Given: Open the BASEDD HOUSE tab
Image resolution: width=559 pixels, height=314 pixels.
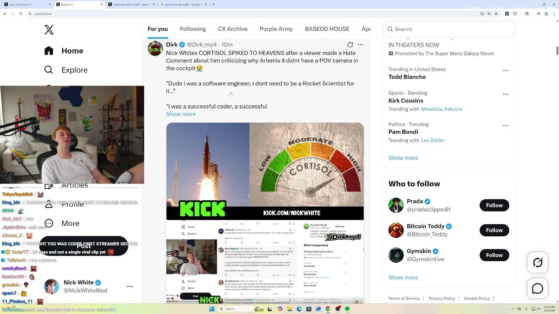Looking at the screenshot, I should click(x=327, y=29).
